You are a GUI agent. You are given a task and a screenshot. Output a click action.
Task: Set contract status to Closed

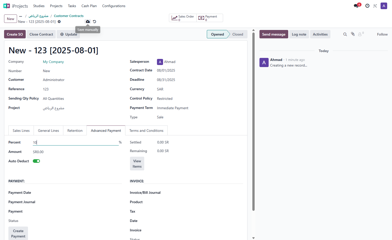click(238, 34)
